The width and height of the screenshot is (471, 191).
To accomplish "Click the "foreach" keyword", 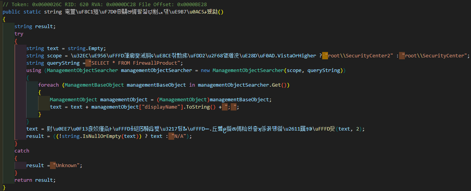I will coord(48,85).
